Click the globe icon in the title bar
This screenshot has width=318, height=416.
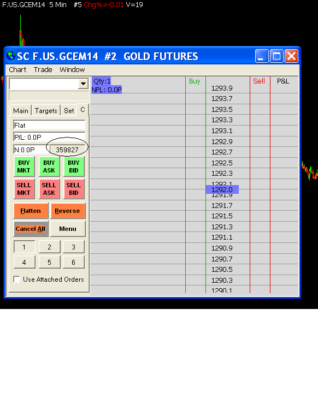11,56
